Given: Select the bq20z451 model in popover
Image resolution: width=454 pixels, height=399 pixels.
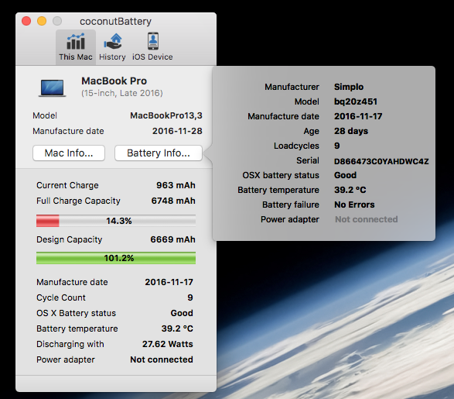Looking at the screenshot, I should click(356, 101).
